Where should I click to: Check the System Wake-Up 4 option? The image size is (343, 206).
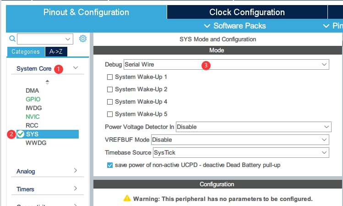click(x=110, y=102)
